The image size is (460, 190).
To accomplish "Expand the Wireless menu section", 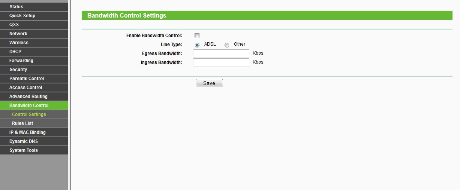I will click(19, 43).
